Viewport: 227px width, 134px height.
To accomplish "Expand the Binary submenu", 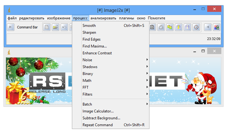I will pyautogui.click(x=111, y=74).
